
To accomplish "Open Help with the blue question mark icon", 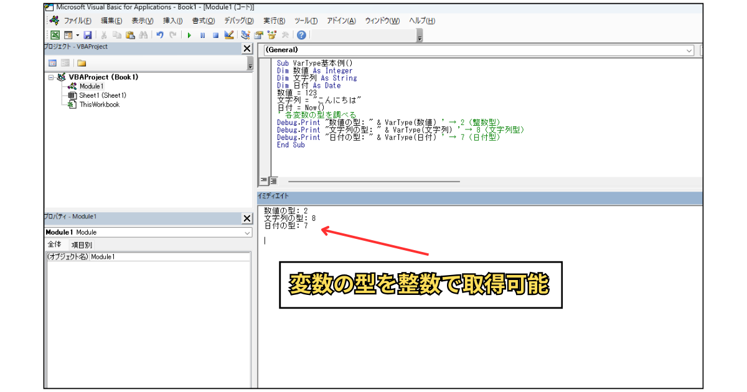I will click(301, 35).
